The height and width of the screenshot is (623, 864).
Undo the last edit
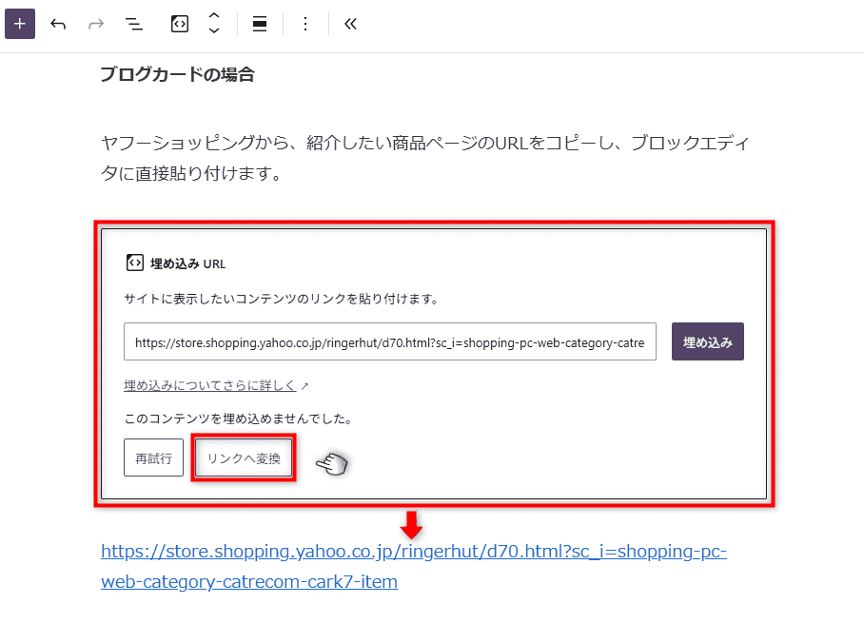(58, 24)
